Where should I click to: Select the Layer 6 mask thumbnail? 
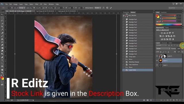(x=165, y=56)
